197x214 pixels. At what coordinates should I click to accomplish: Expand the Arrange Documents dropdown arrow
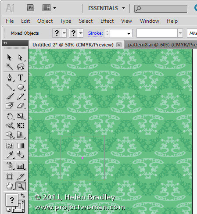pyautogui.click(x=54, y=8)
